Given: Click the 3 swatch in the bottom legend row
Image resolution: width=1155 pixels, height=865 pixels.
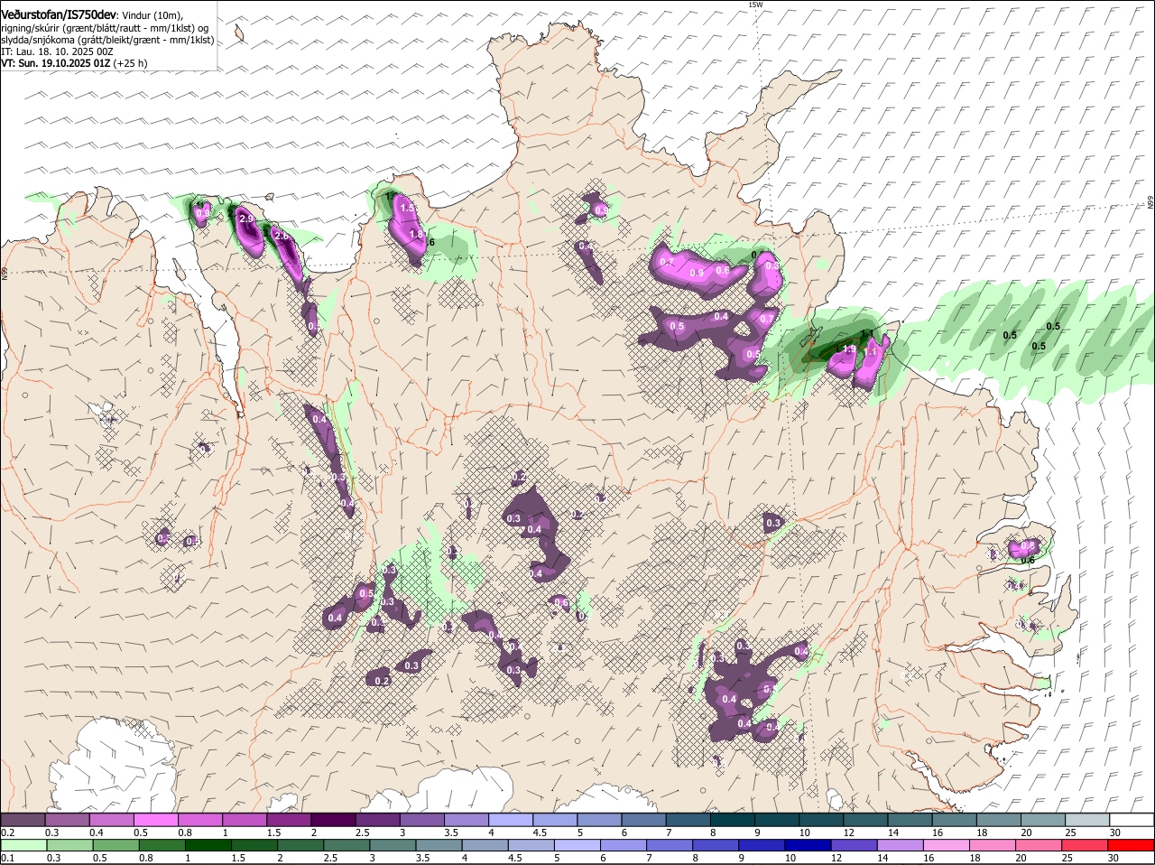Looking at the screenshot, I should (x=393, y=845).
